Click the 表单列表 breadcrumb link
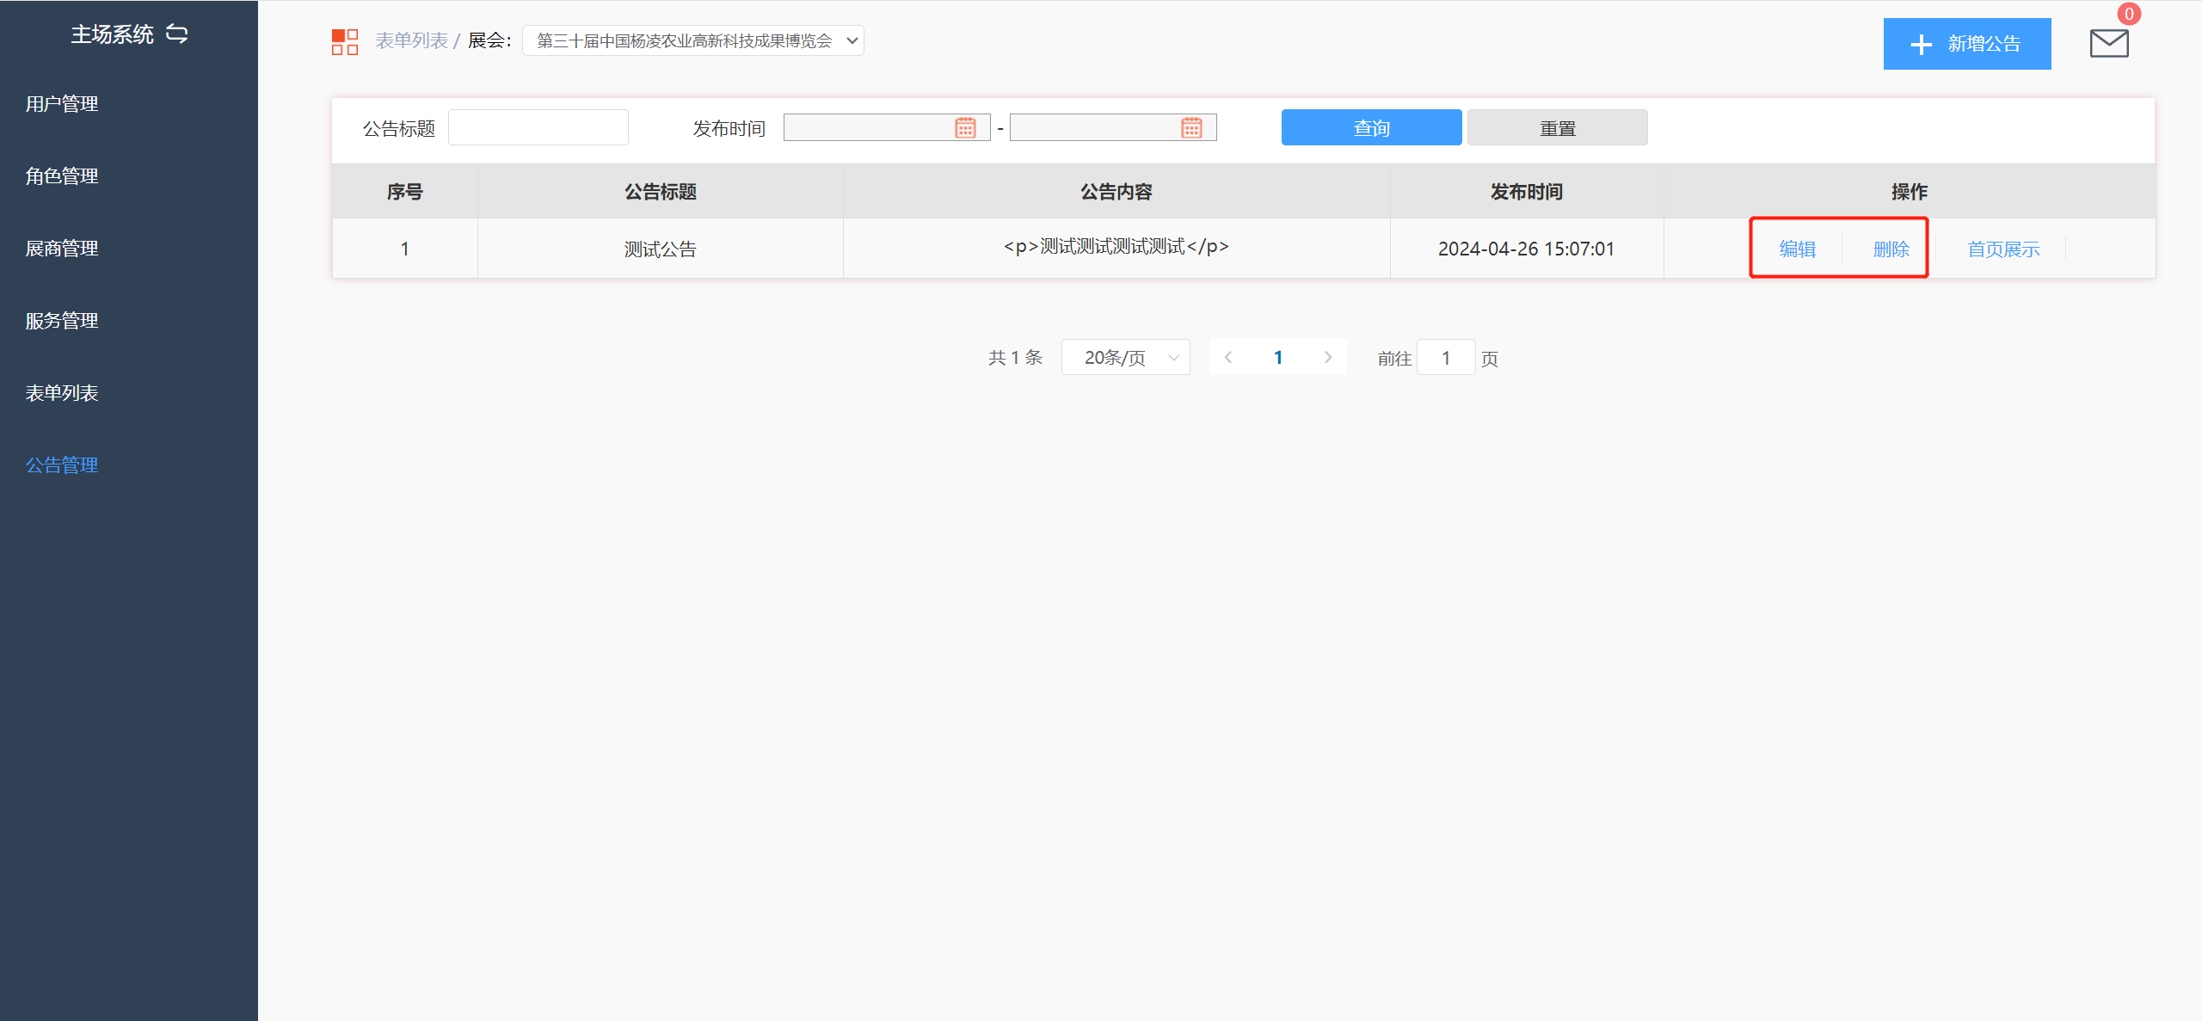 click(x=411, y=40)
